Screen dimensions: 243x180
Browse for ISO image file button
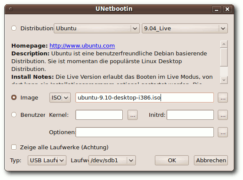point(223,97)
